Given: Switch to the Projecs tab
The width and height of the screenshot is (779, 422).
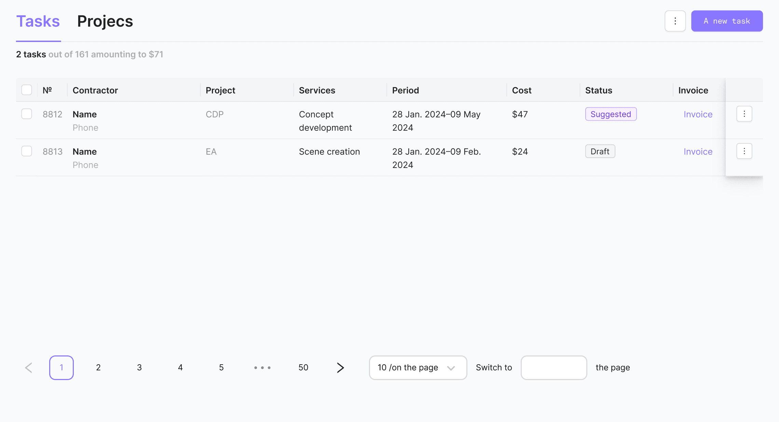Looking at the screenshot, I should click(x=105, y=21).
